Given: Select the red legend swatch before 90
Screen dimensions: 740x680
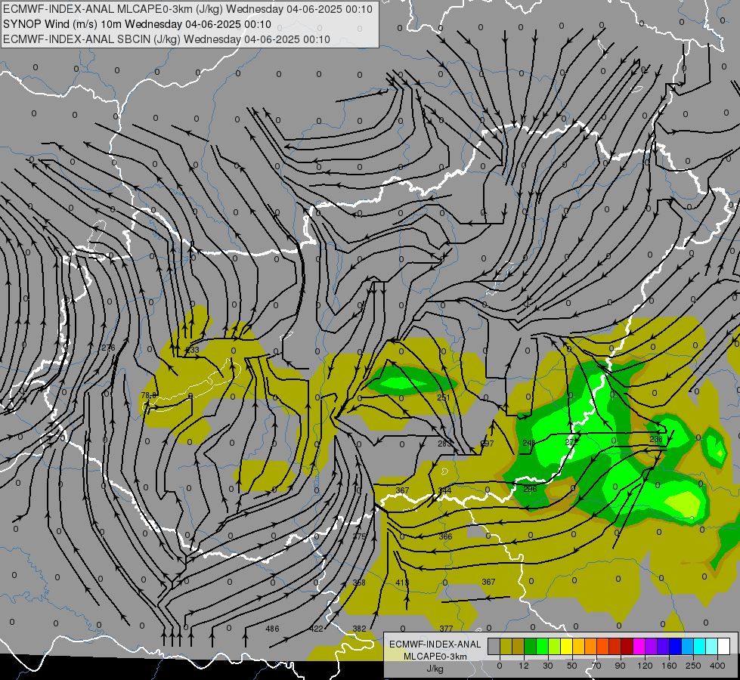Looking at the screenshot, I should pyautogui.click(x=615, y=647).
